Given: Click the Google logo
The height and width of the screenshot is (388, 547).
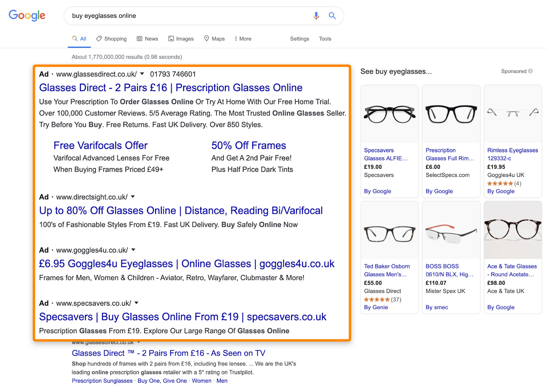Looking at the screenshot, I should tap(27, 15).
